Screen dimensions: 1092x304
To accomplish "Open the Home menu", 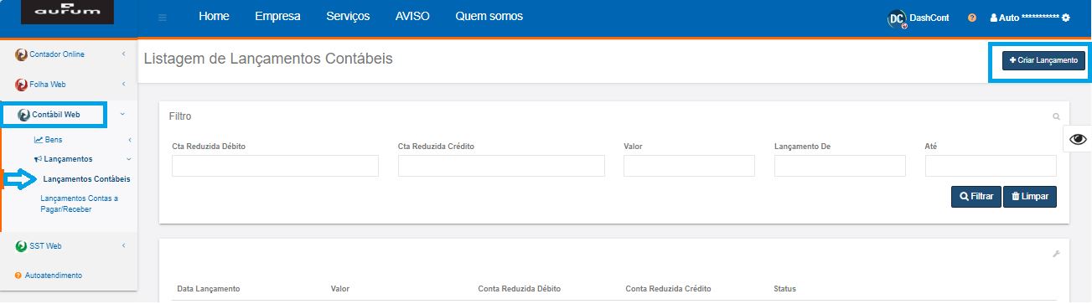I will (214, 17).
